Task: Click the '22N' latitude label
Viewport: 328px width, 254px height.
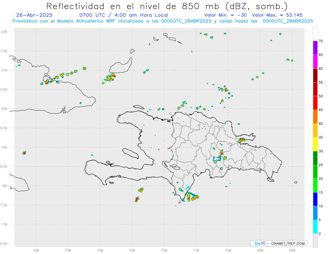Action: pos(5,32)
